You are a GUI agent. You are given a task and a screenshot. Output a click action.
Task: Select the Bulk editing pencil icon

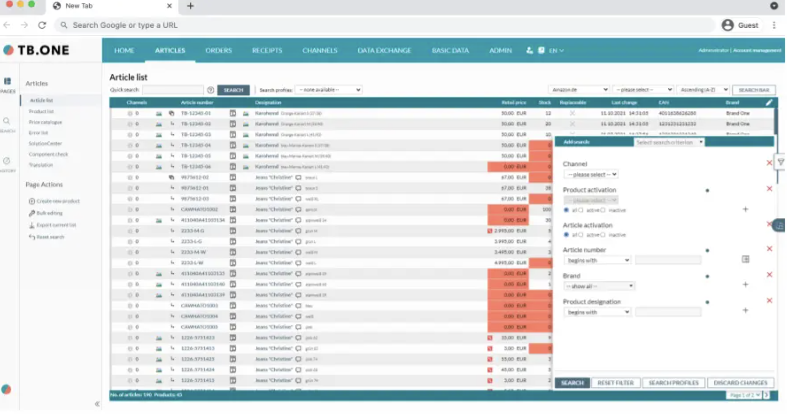31,213
